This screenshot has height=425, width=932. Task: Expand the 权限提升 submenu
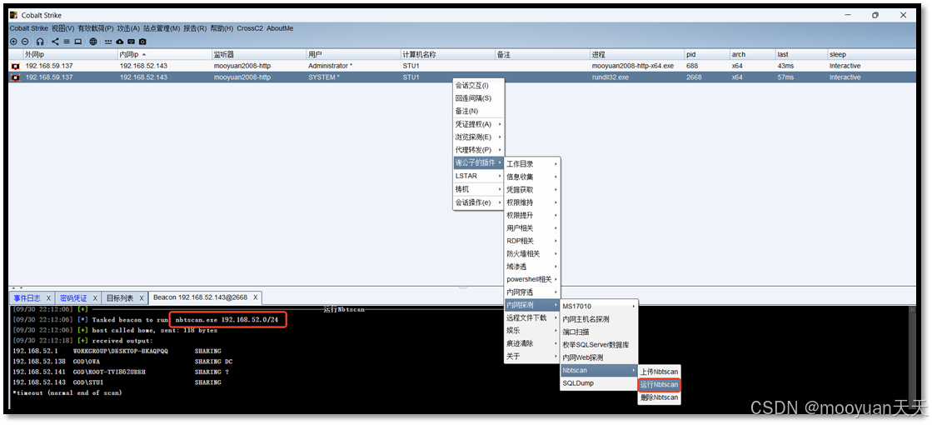(x=532, y=215)
